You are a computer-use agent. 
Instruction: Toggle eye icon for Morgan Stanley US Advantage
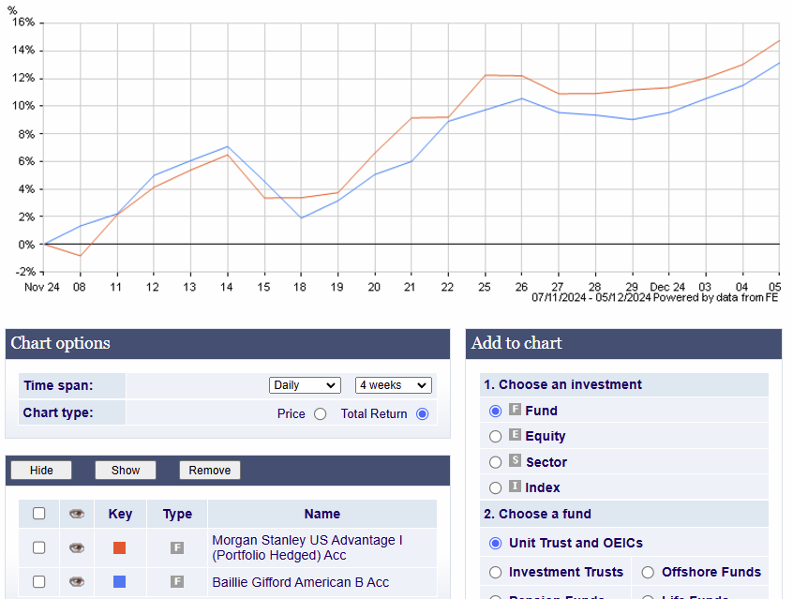[x=77, y=547]
